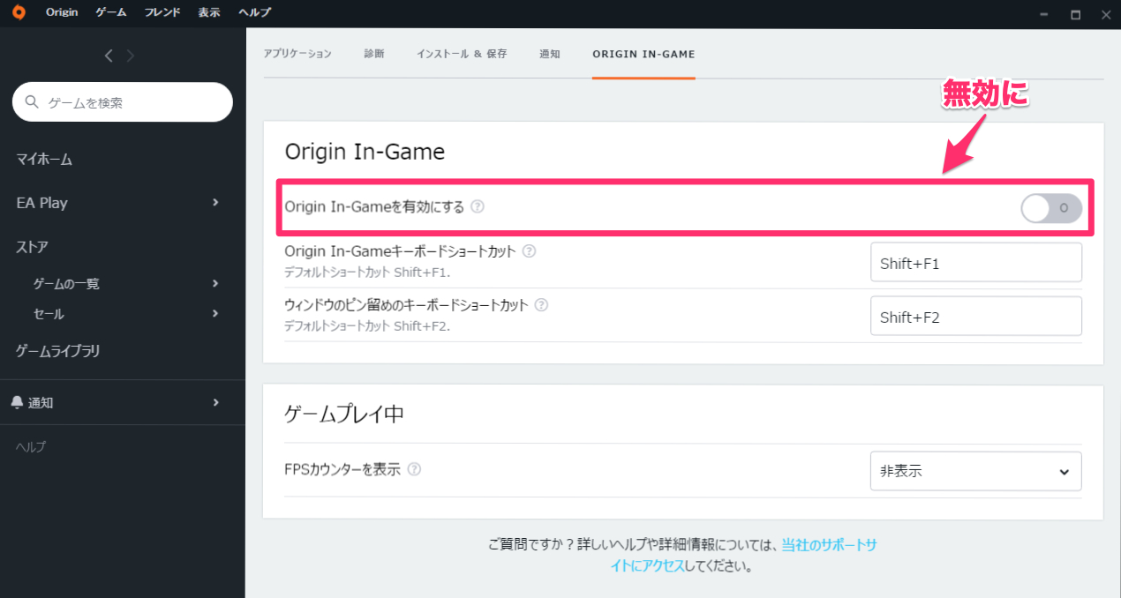This screenshot has height=598, width=1121.
Task: Open help icon beside ウィンドウのピン留め shortcut
Action: pyautogui.click(x=541, y=305)
